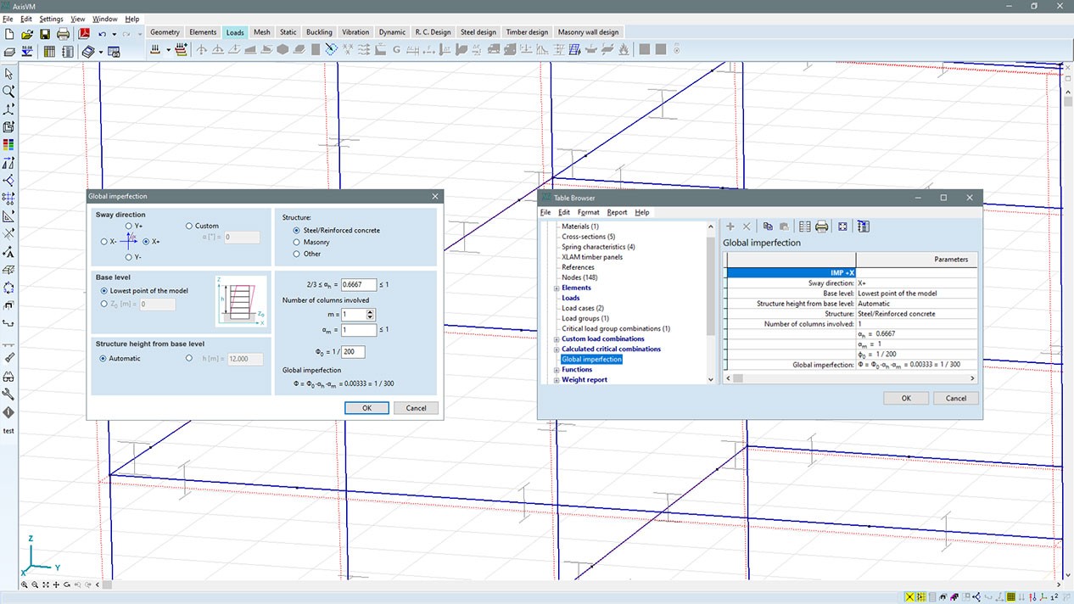
Task: Click Cancel in Table Browser window
Action: point(956,398)
